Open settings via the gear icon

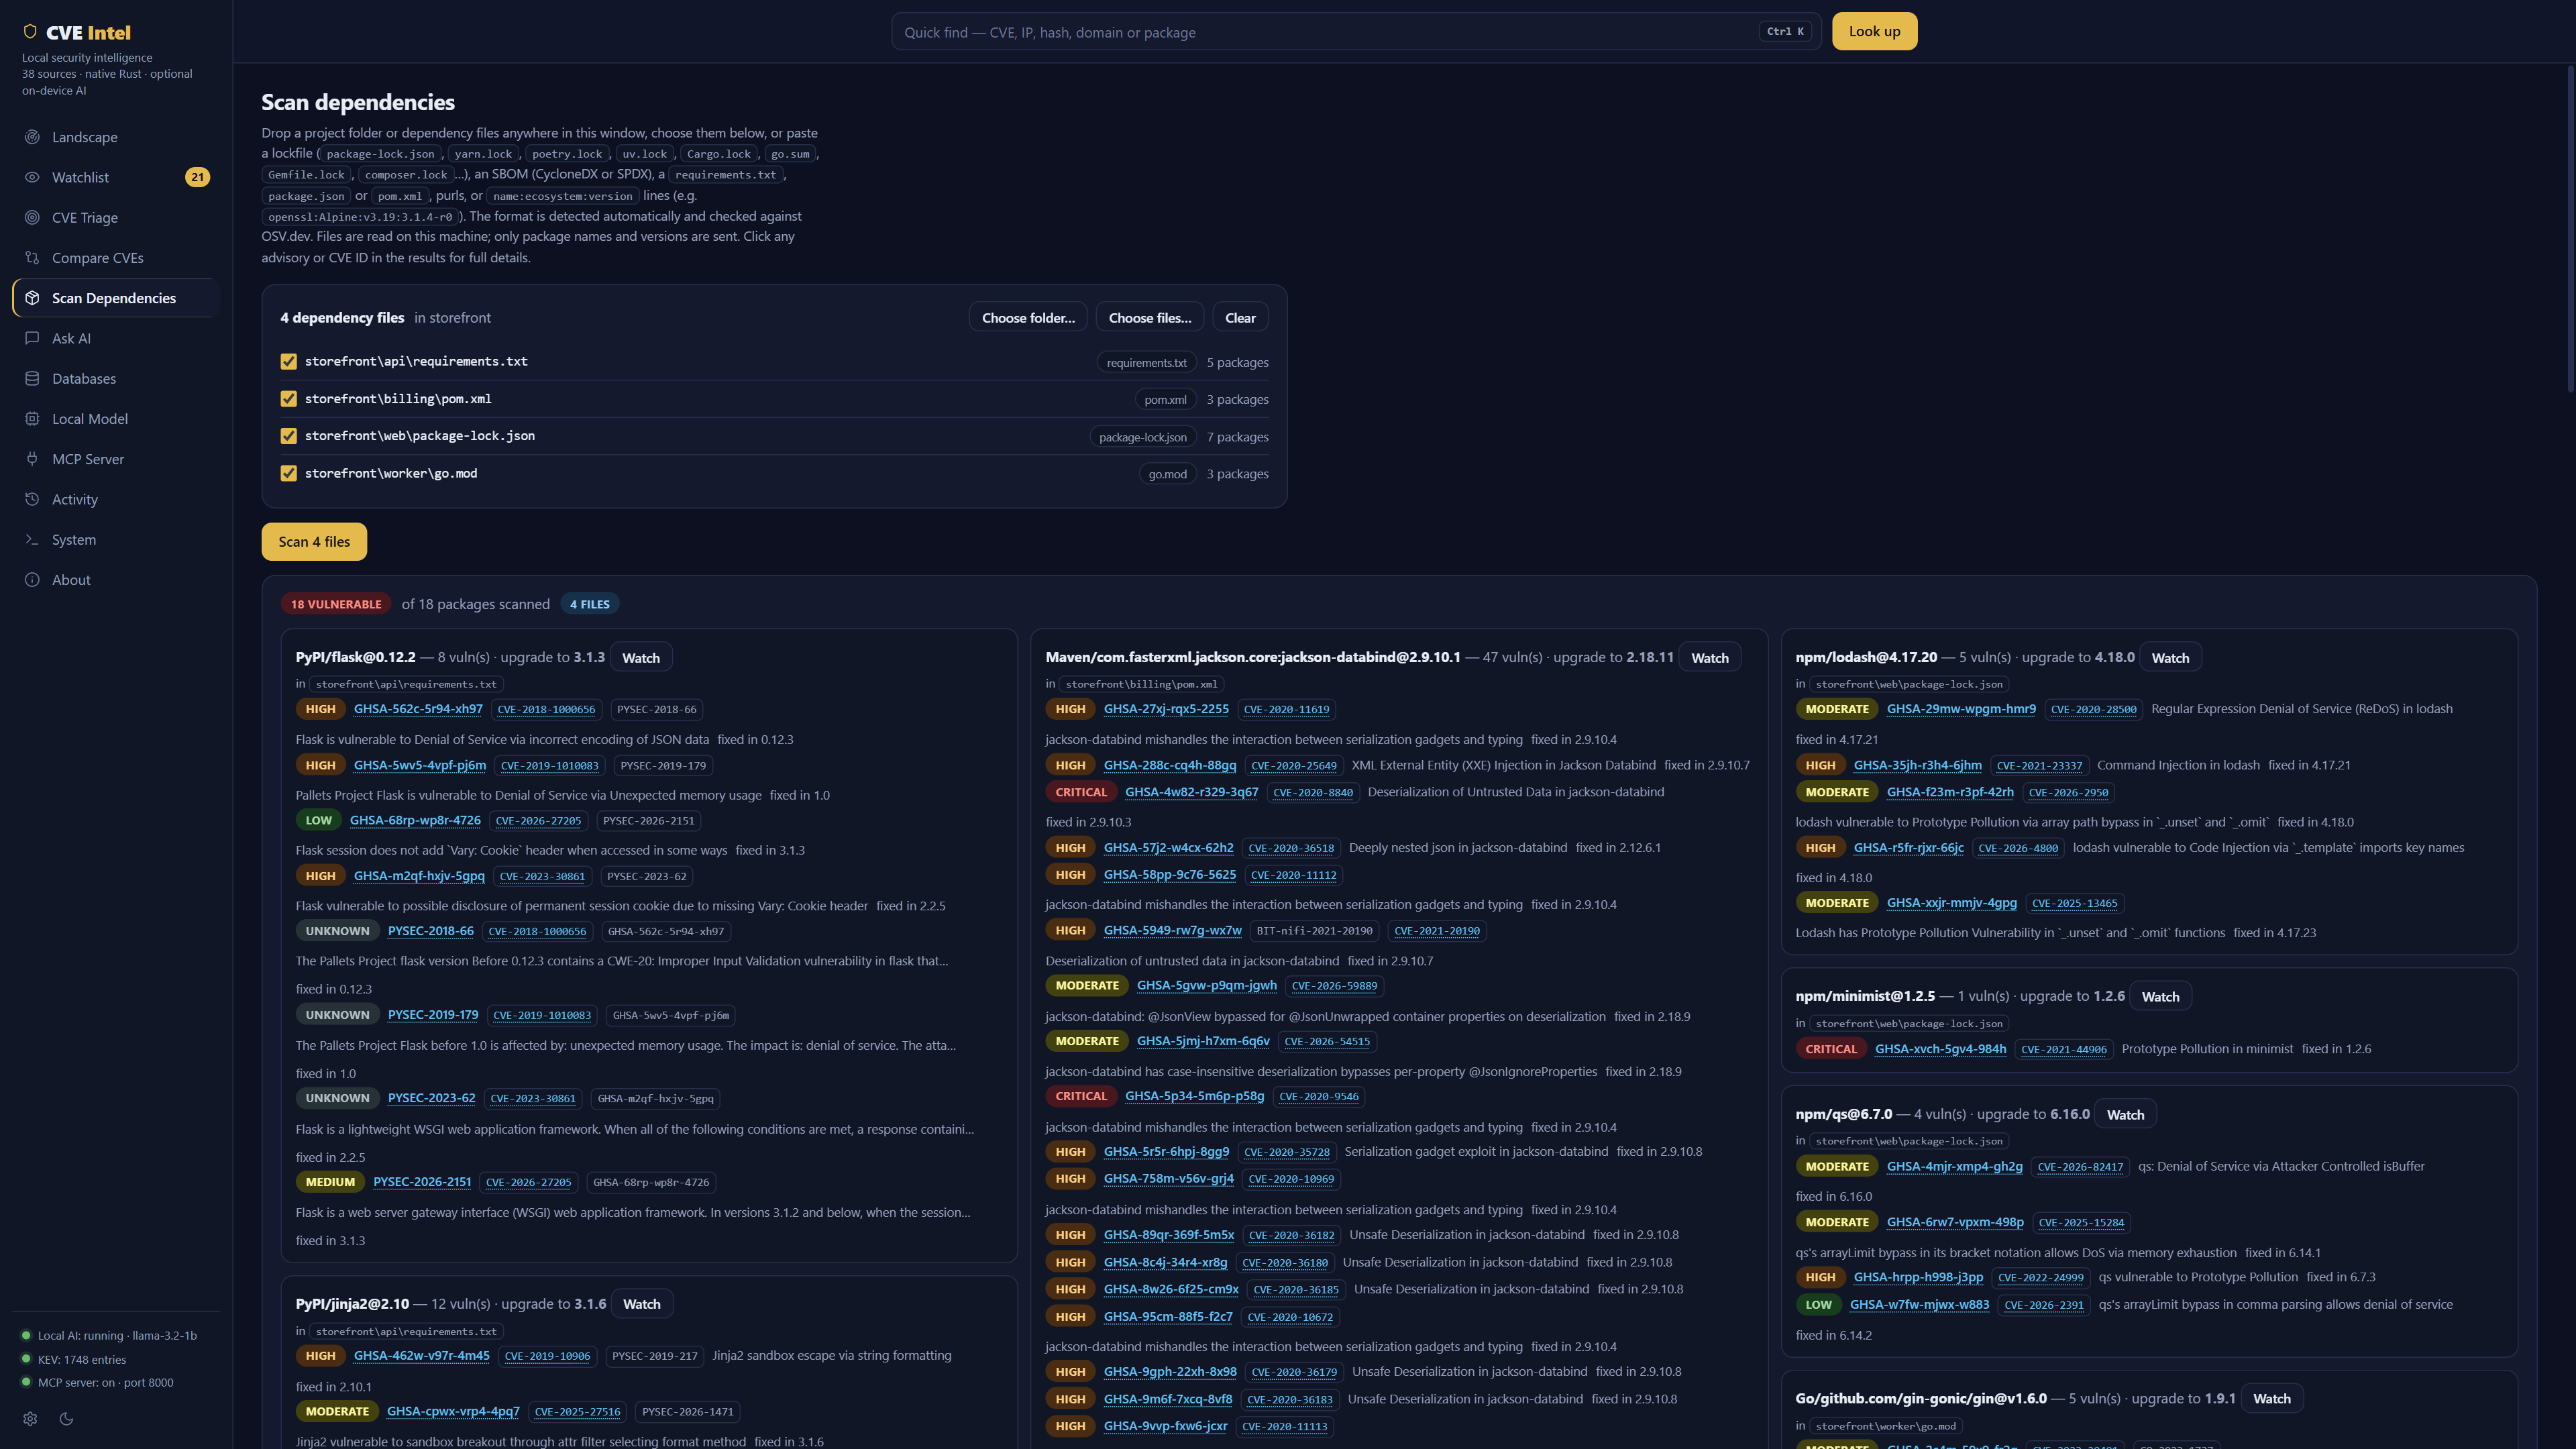[30, 1418]
